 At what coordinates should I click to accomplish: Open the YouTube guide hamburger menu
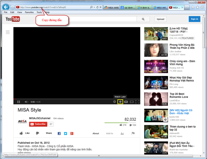[x=8, y=32]
